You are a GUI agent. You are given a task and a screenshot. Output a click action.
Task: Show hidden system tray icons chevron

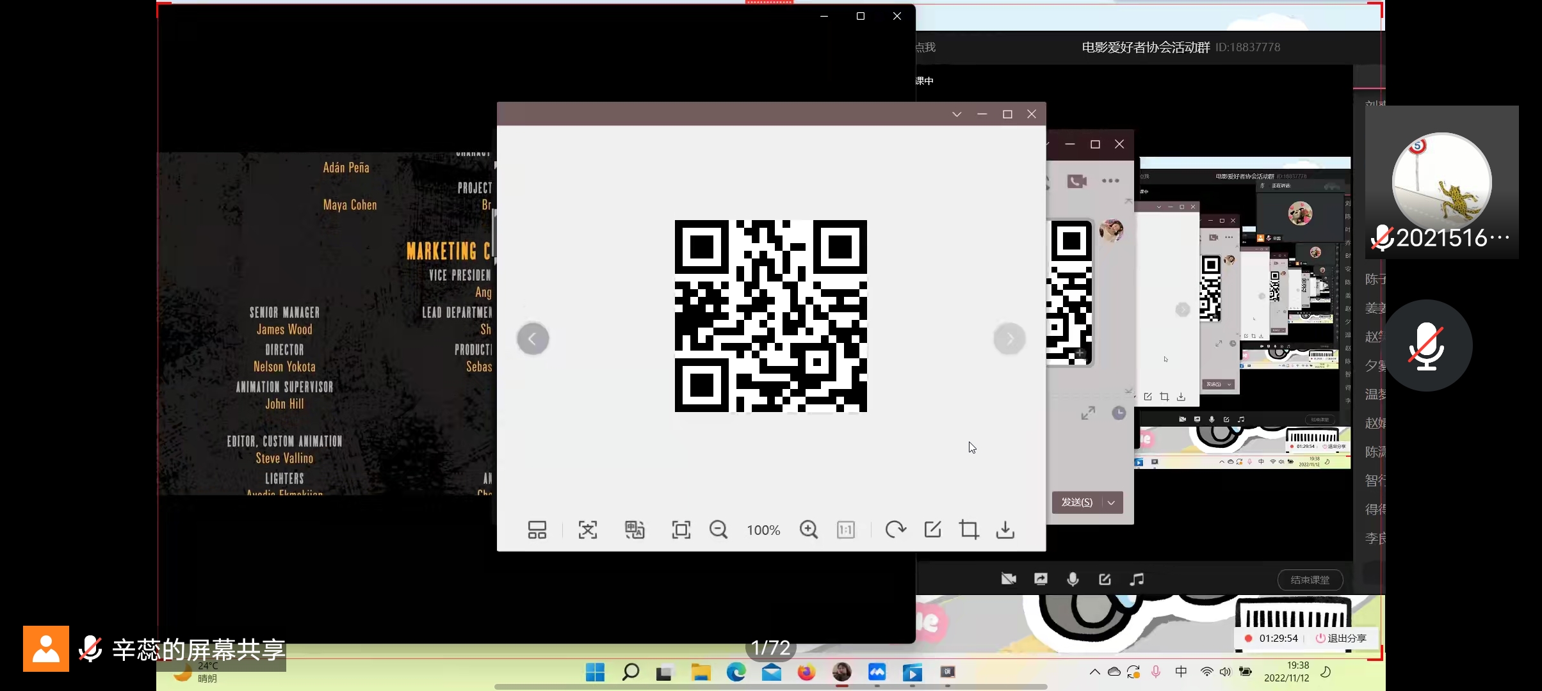click(1094, 672)
